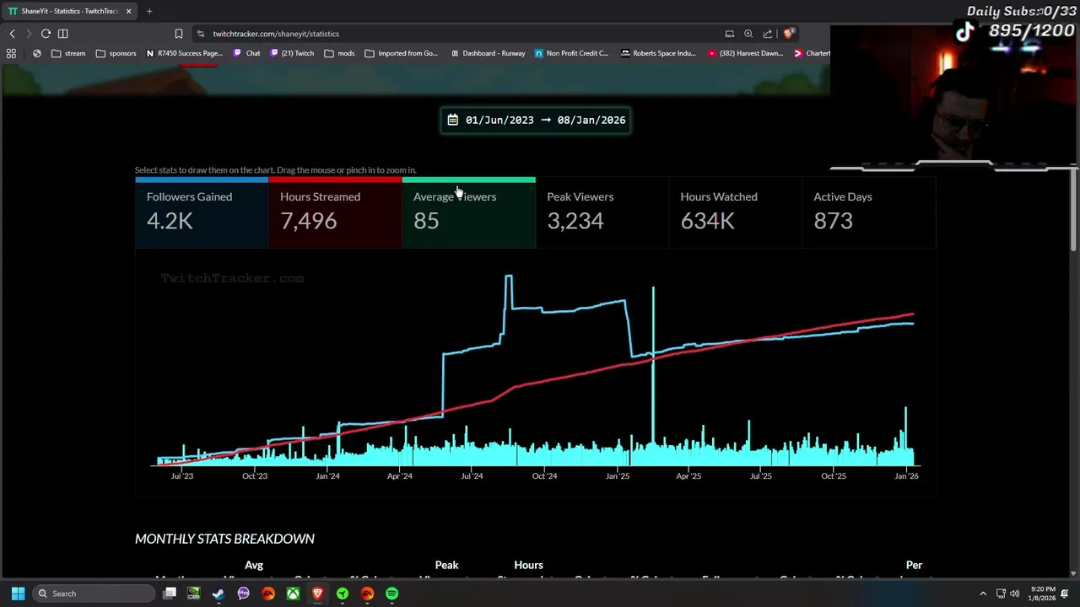Viewport: 1080px width, 607px height.
Task: Click the share icon in address bar
Action: [768, 34]
